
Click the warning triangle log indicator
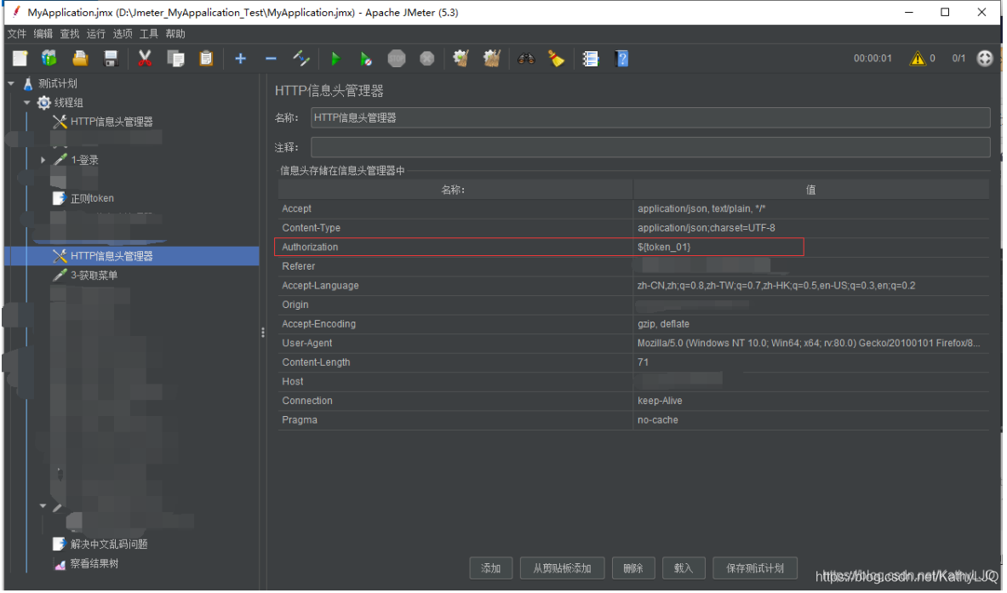(917, 59)
